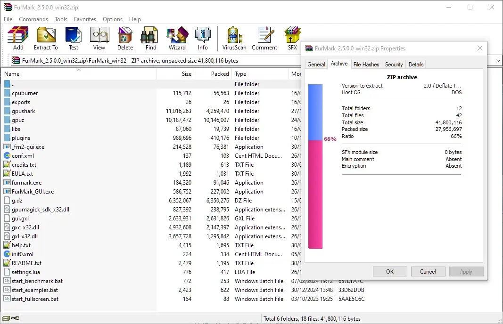The height and width of the screenshot is (324, 503).
Task: Click the gpumagick_sdk_x32.dll file icon
Action: pyautogui.click(x=7, y=210)
